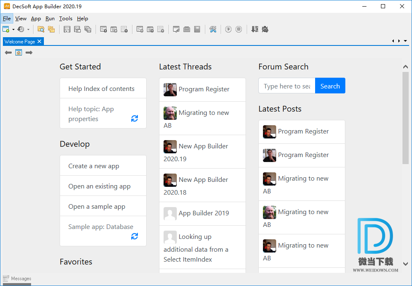
Task: Open the New app dropdown arrow
Action: tap(13, 29)
